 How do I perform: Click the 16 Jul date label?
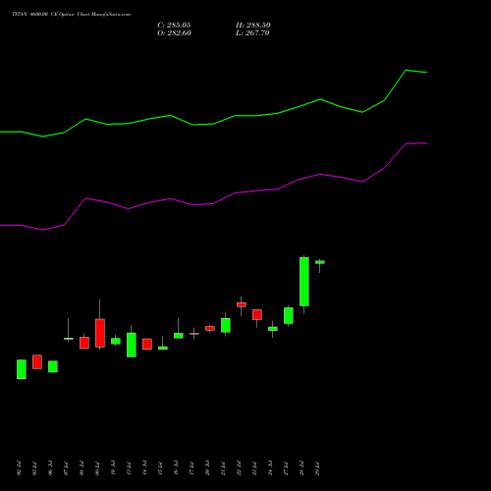(x=176, y=468)
